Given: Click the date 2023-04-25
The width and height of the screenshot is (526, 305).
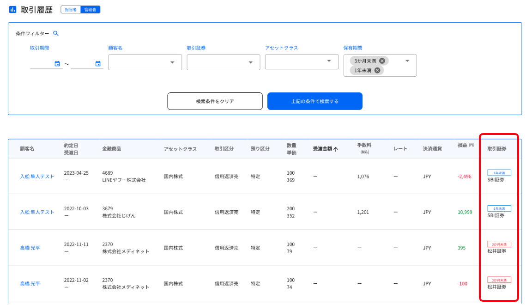Looking at the screenshot, I should click(x=76, y=173).
